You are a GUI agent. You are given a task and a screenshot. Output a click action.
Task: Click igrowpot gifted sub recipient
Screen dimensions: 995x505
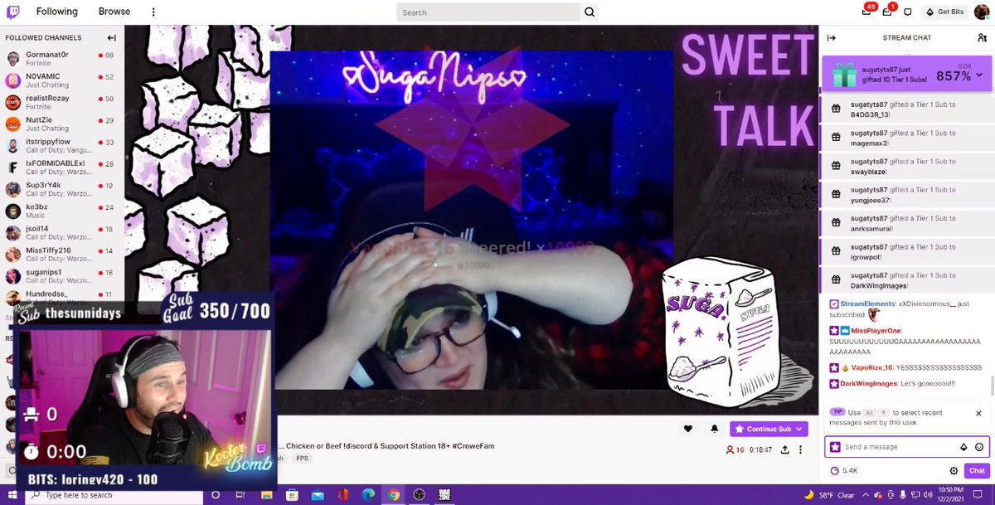(x=868, y=257)
